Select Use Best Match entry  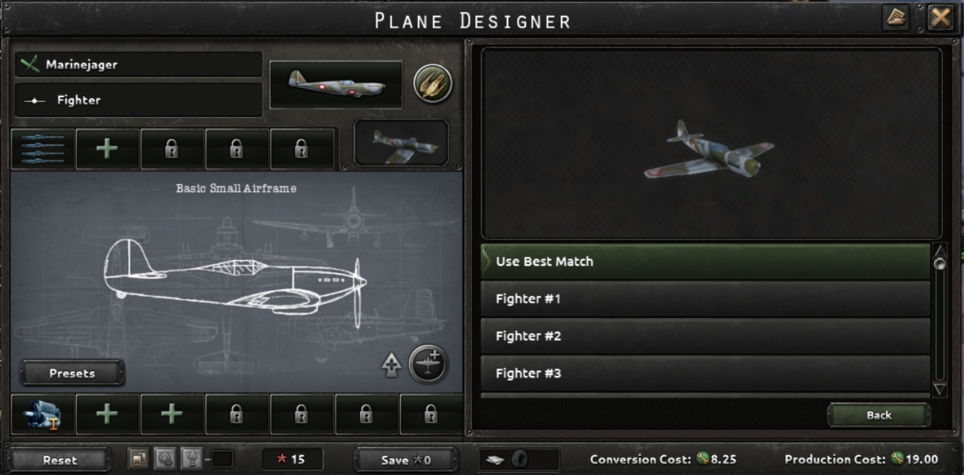(x=705, y=261)
